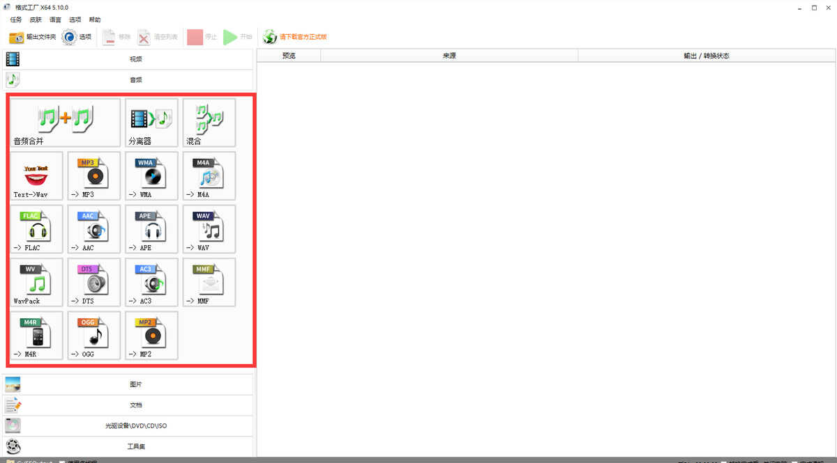
Task: Click the 移除 remove toolbar button
Action: (116, 37)
